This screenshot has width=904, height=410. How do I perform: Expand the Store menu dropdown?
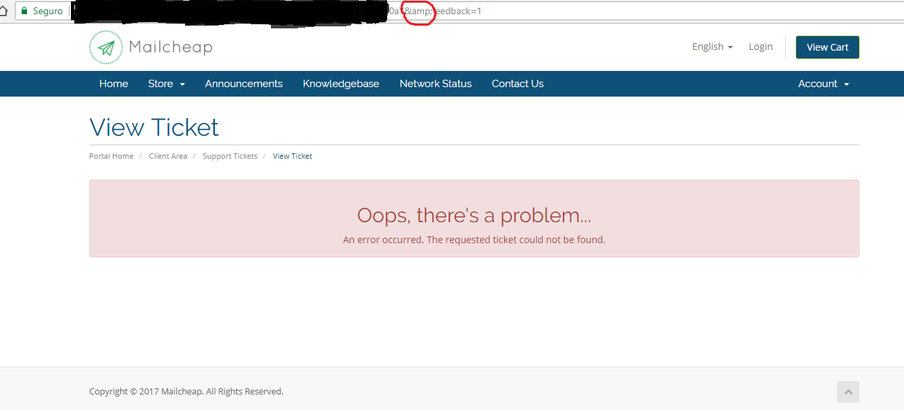point(166,84)
